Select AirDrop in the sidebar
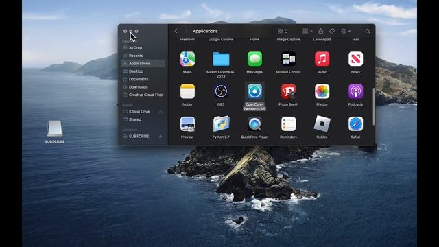The height and width of the screenshot is (247, 439). (x=143, y=48)
